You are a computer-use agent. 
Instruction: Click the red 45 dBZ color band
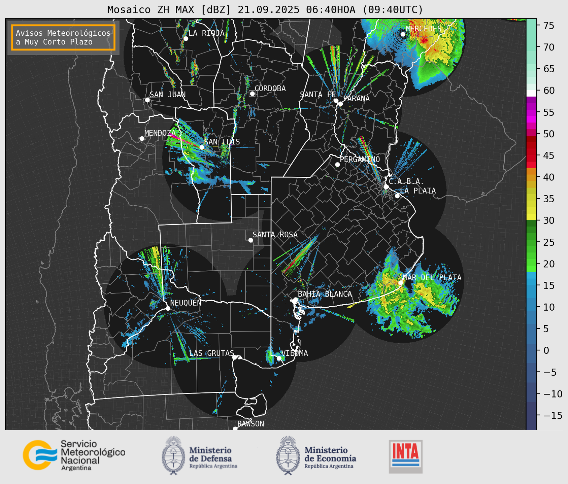coord(531,155)
